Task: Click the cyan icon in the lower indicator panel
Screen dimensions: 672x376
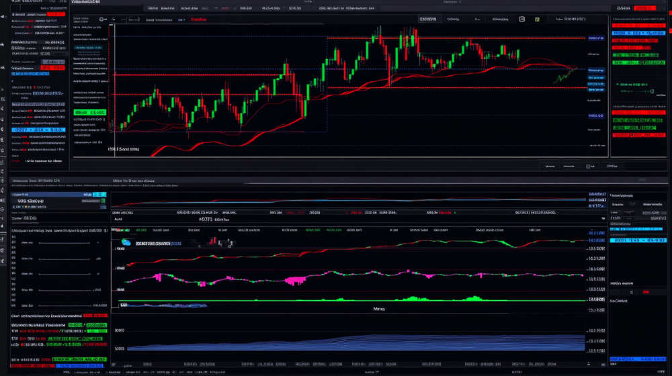Action: [125, 242]
